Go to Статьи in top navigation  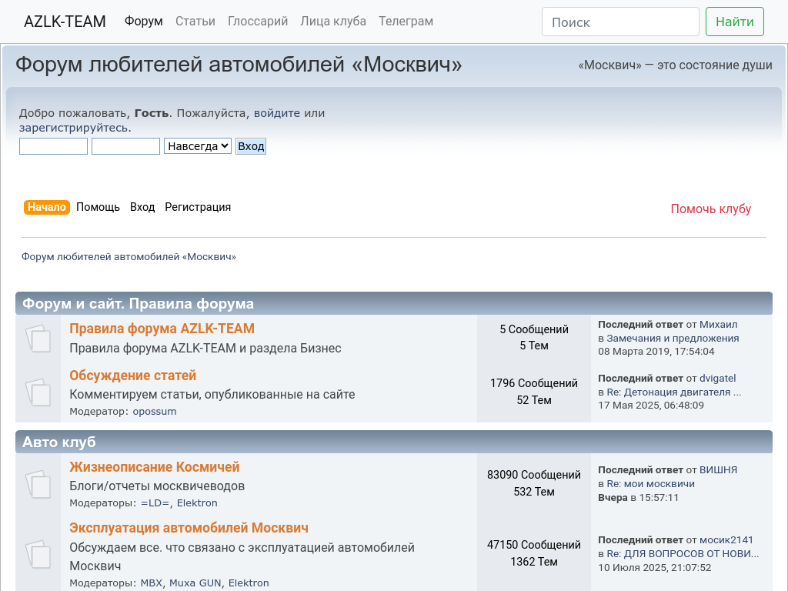[x=195, y=22]
